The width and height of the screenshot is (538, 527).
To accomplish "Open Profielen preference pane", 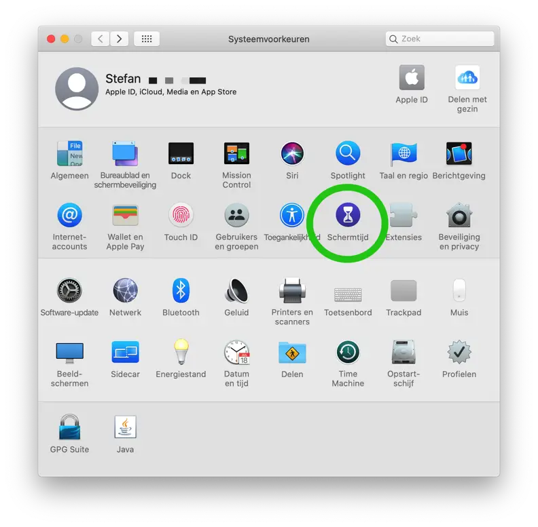I will pos(459,352).
